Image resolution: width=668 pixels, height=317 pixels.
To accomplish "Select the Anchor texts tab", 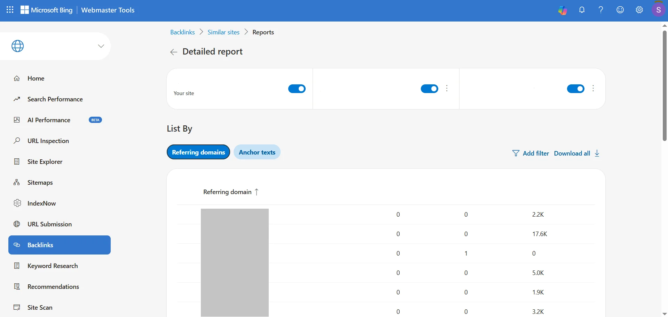I will [x=257, y=152].
